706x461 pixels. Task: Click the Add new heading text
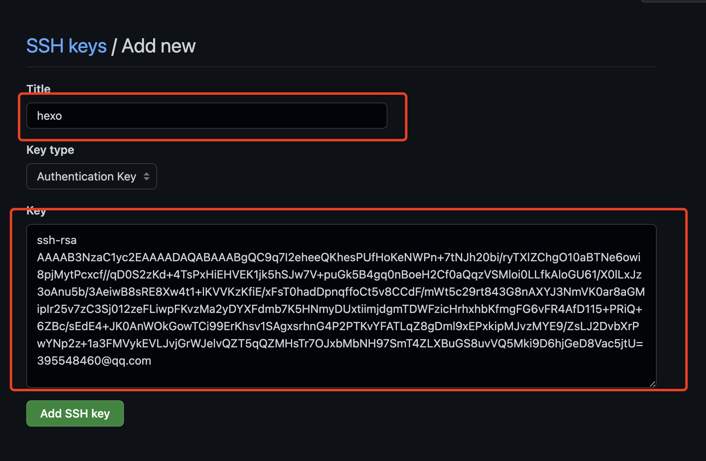point(159,46)
